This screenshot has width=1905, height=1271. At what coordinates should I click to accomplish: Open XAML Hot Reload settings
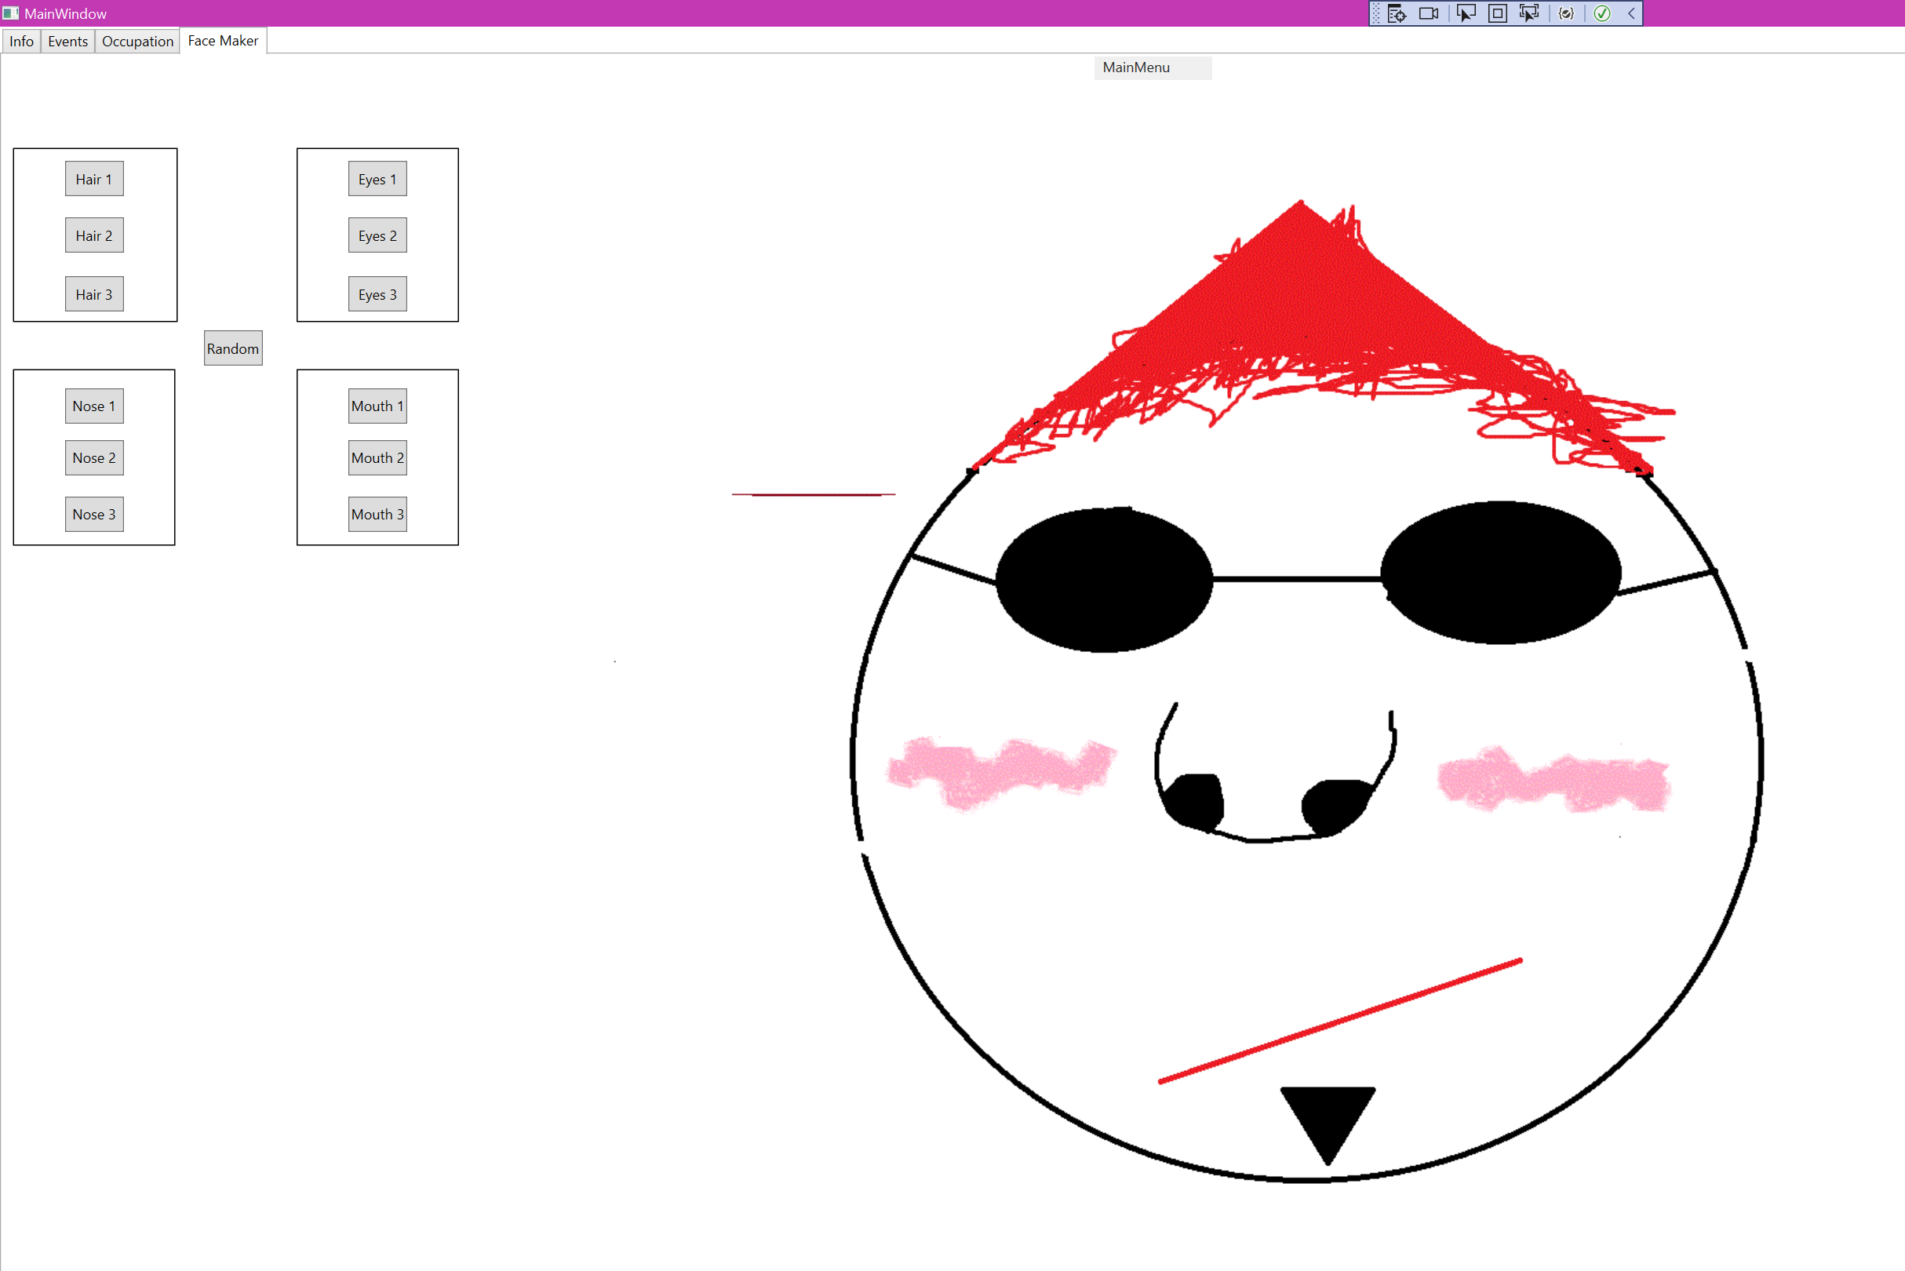1566,14
